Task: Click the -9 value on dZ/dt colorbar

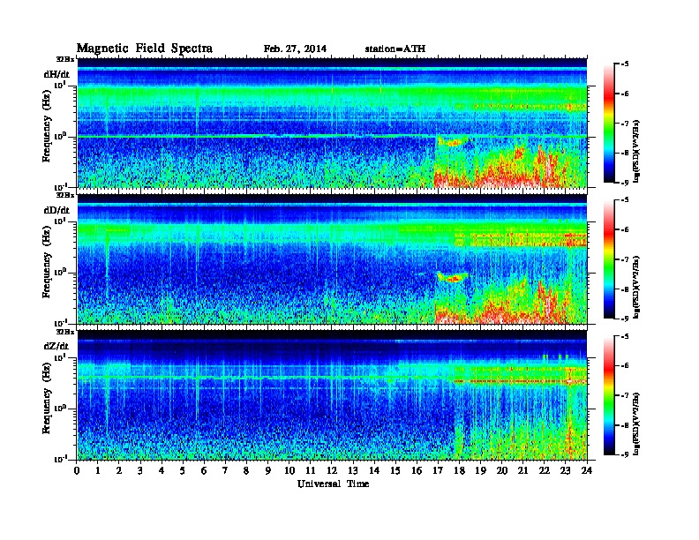Action: [x=625, y=454]
